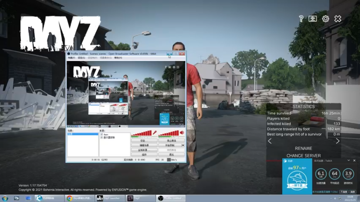The height and width of the screenshot is (202, 360).
Task: Show hidden tray icons arrow
Action: click(331, 198)
